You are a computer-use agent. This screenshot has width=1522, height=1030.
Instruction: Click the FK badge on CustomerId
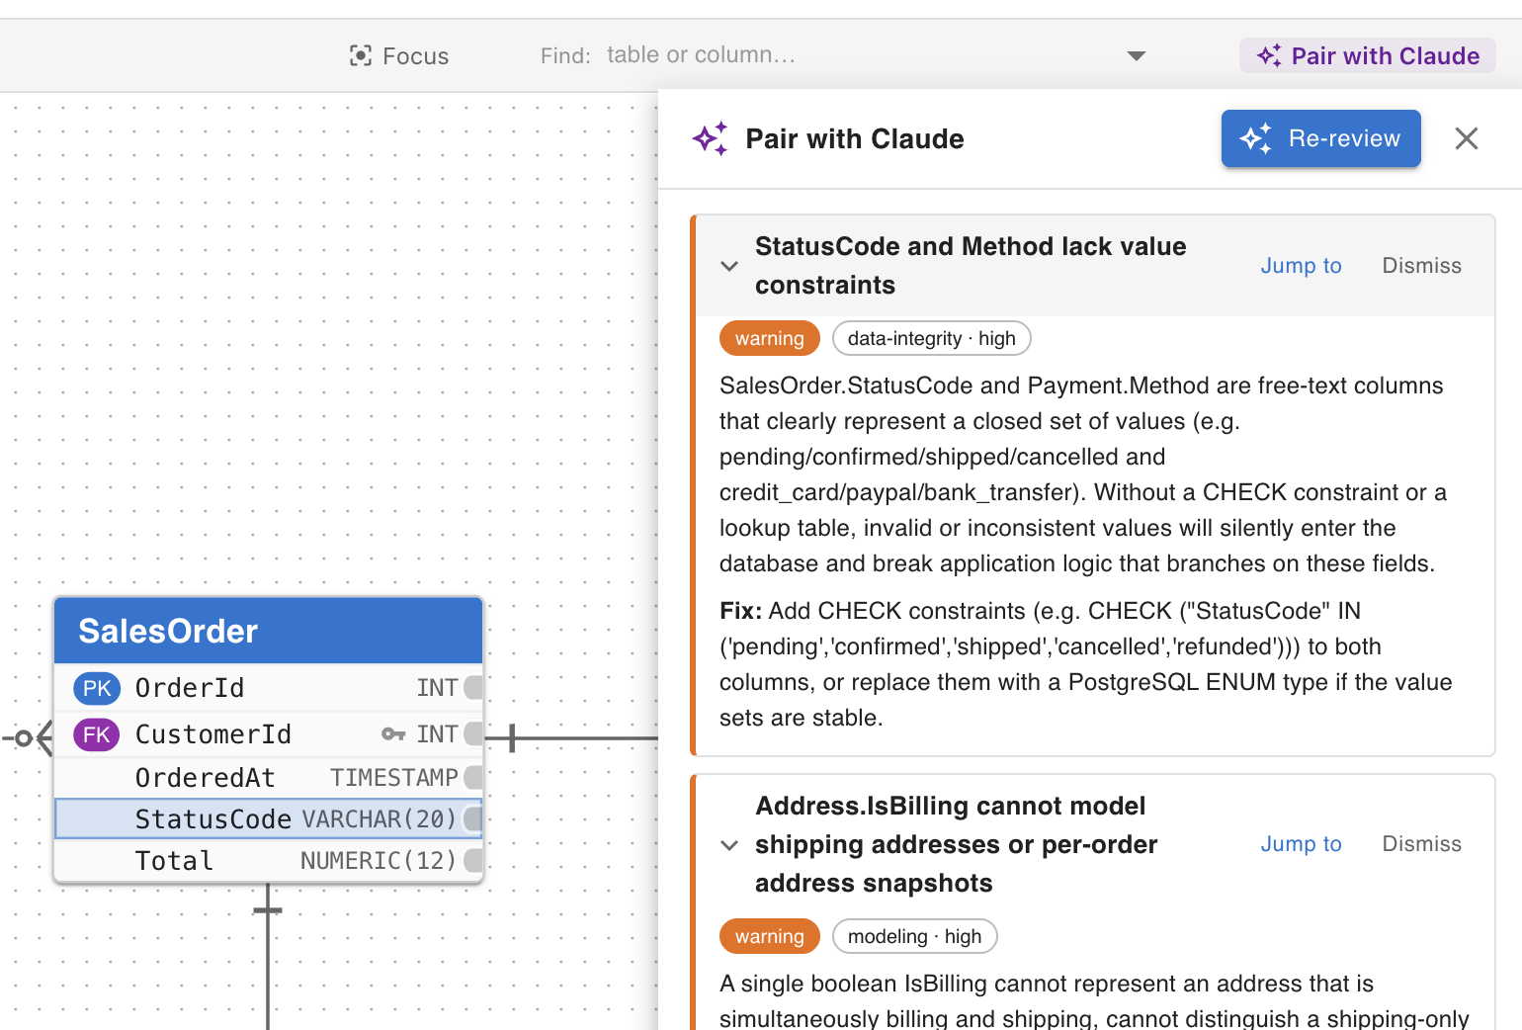click(x=97, y=734)
